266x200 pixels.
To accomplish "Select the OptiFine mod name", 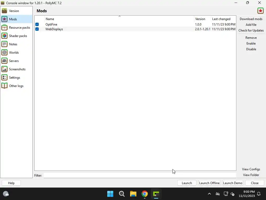I will 51,24.
